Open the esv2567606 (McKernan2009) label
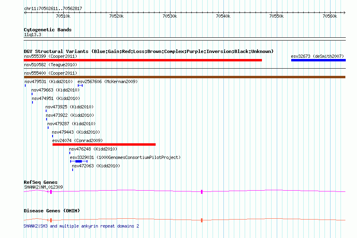 tap(108, 81)
